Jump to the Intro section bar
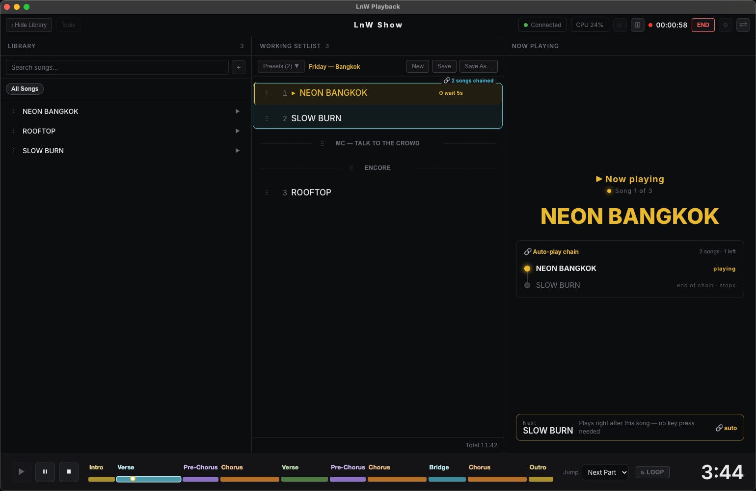This screenshot has height=491, width=756. (102, 479)
